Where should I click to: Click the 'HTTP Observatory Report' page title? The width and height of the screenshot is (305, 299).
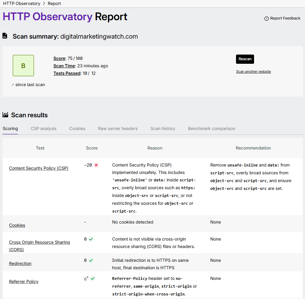pos(65,17)
